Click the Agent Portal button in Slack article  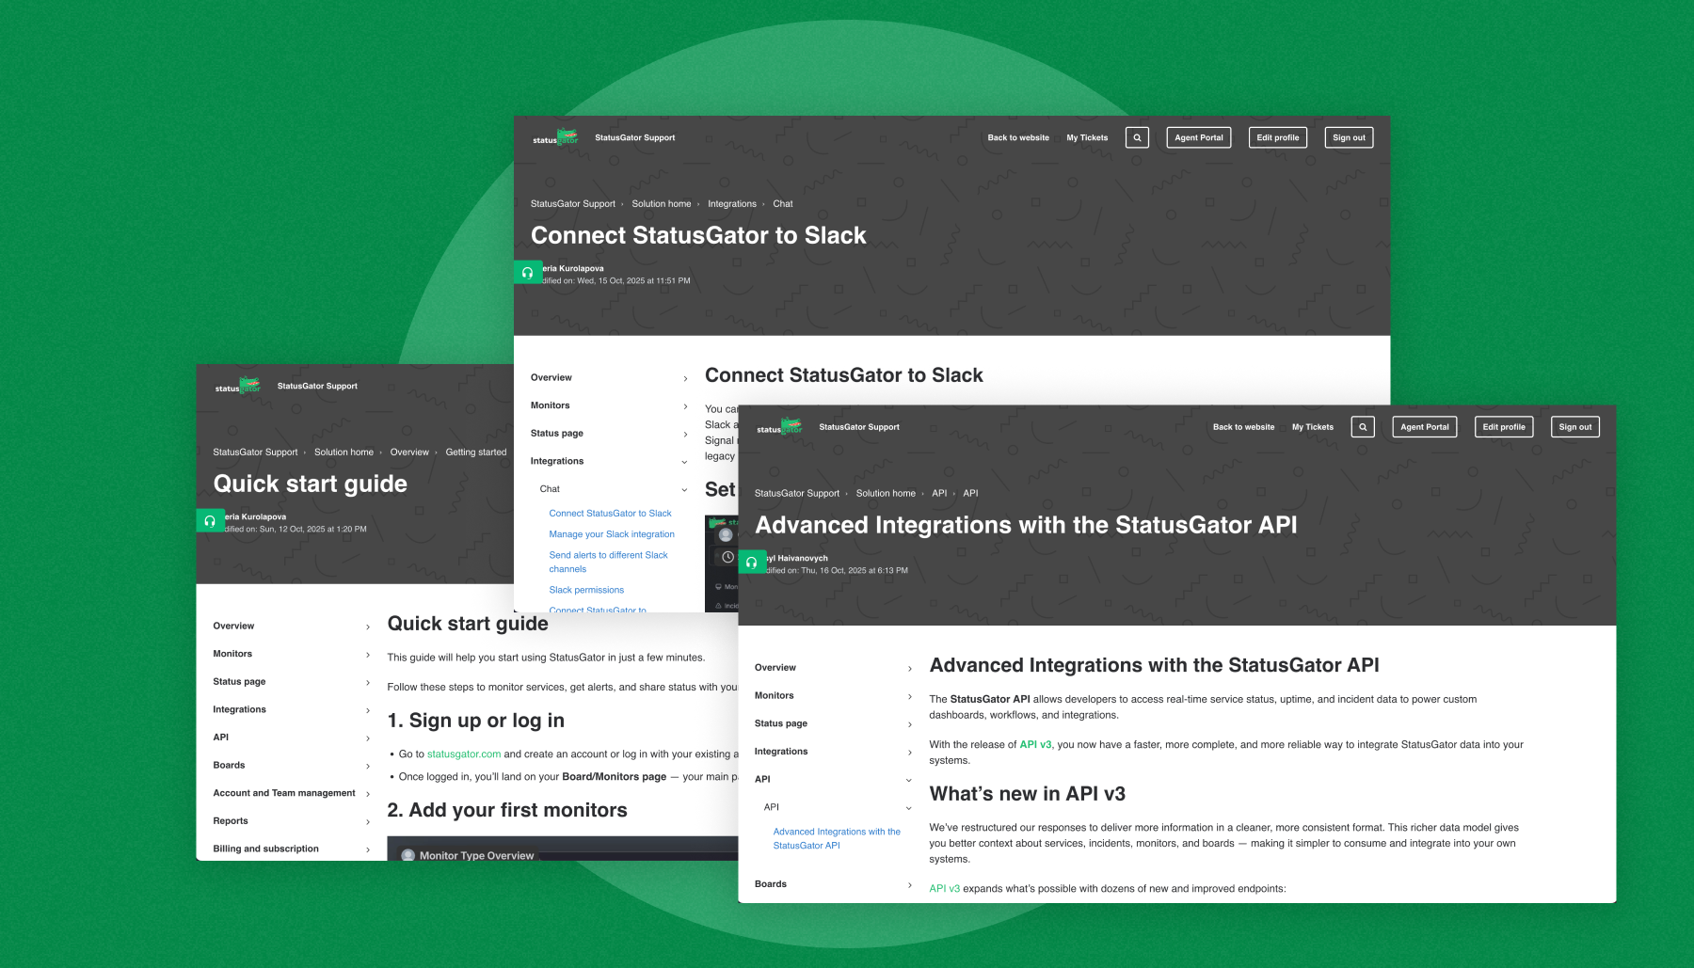pyautogui.click(x=1198, y=138)
